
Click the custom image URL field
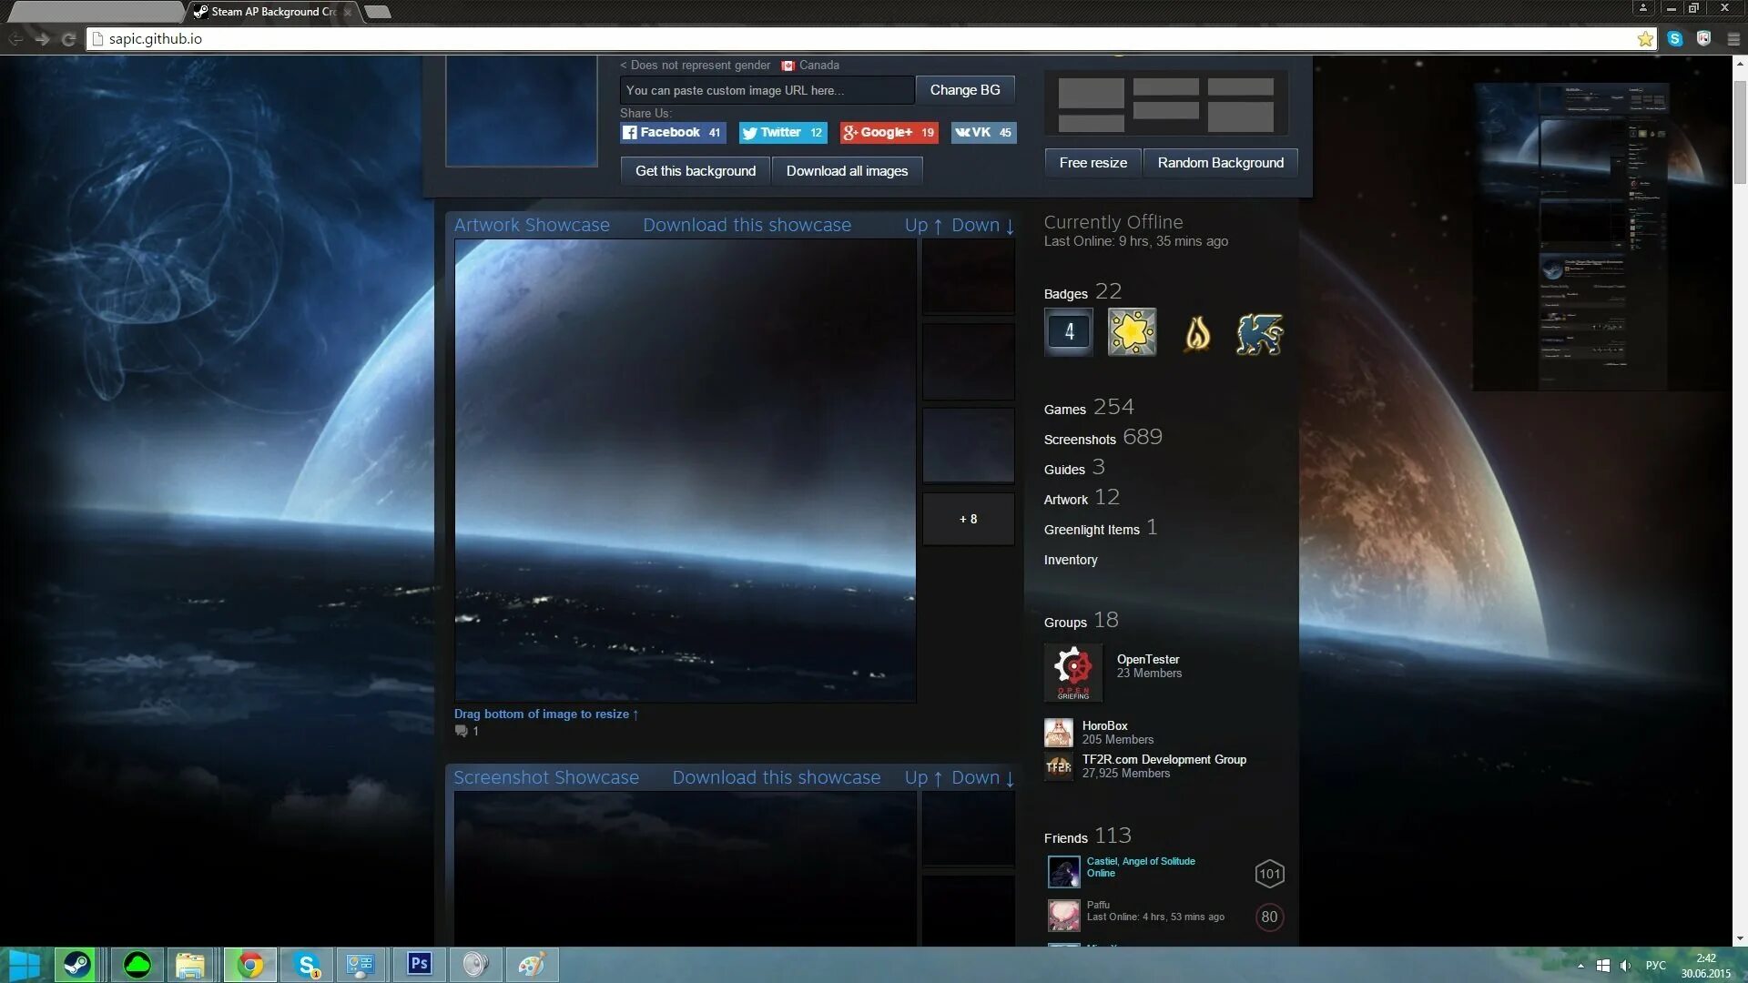pyautogui.click(x=767, y=90)
